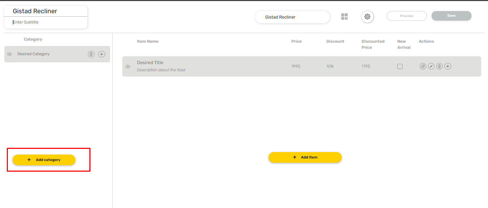Click the Desired Title text
488x208 pixels.
click(x=150, y=63)
